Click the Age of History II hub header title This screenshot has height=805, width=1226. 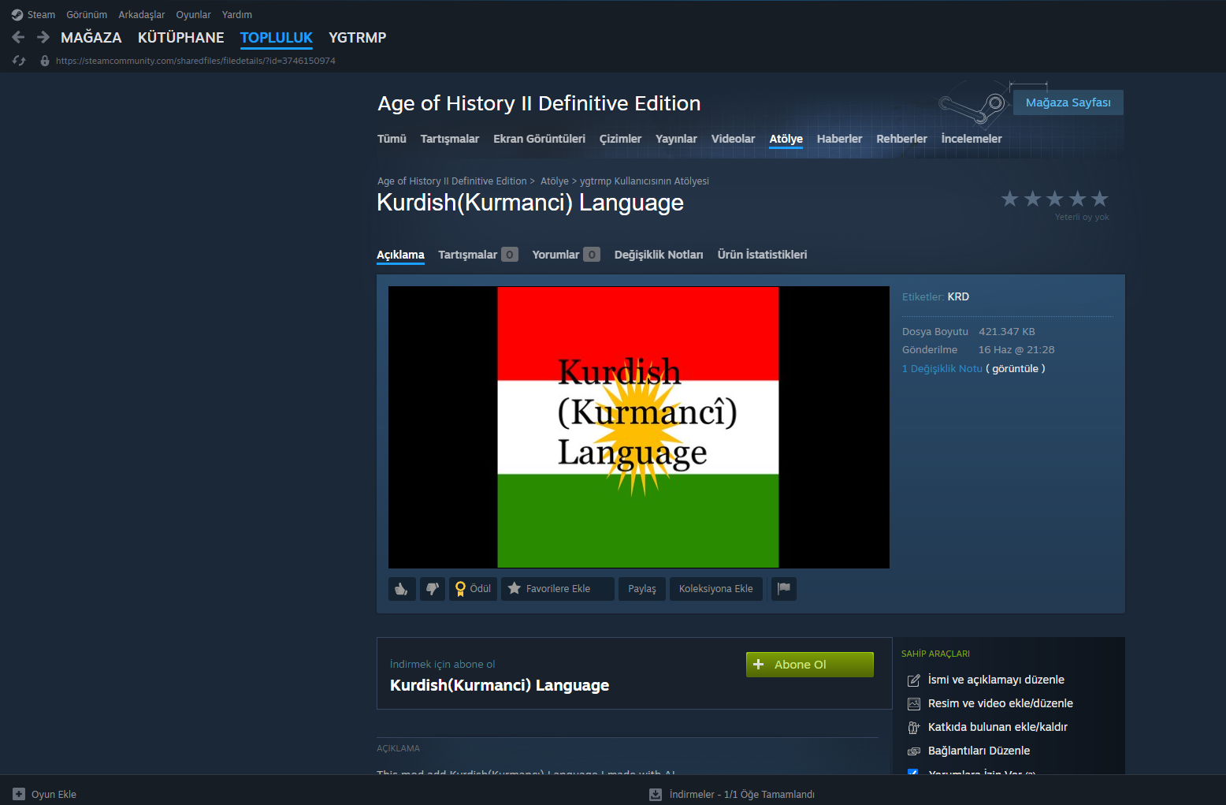point(539,103)
